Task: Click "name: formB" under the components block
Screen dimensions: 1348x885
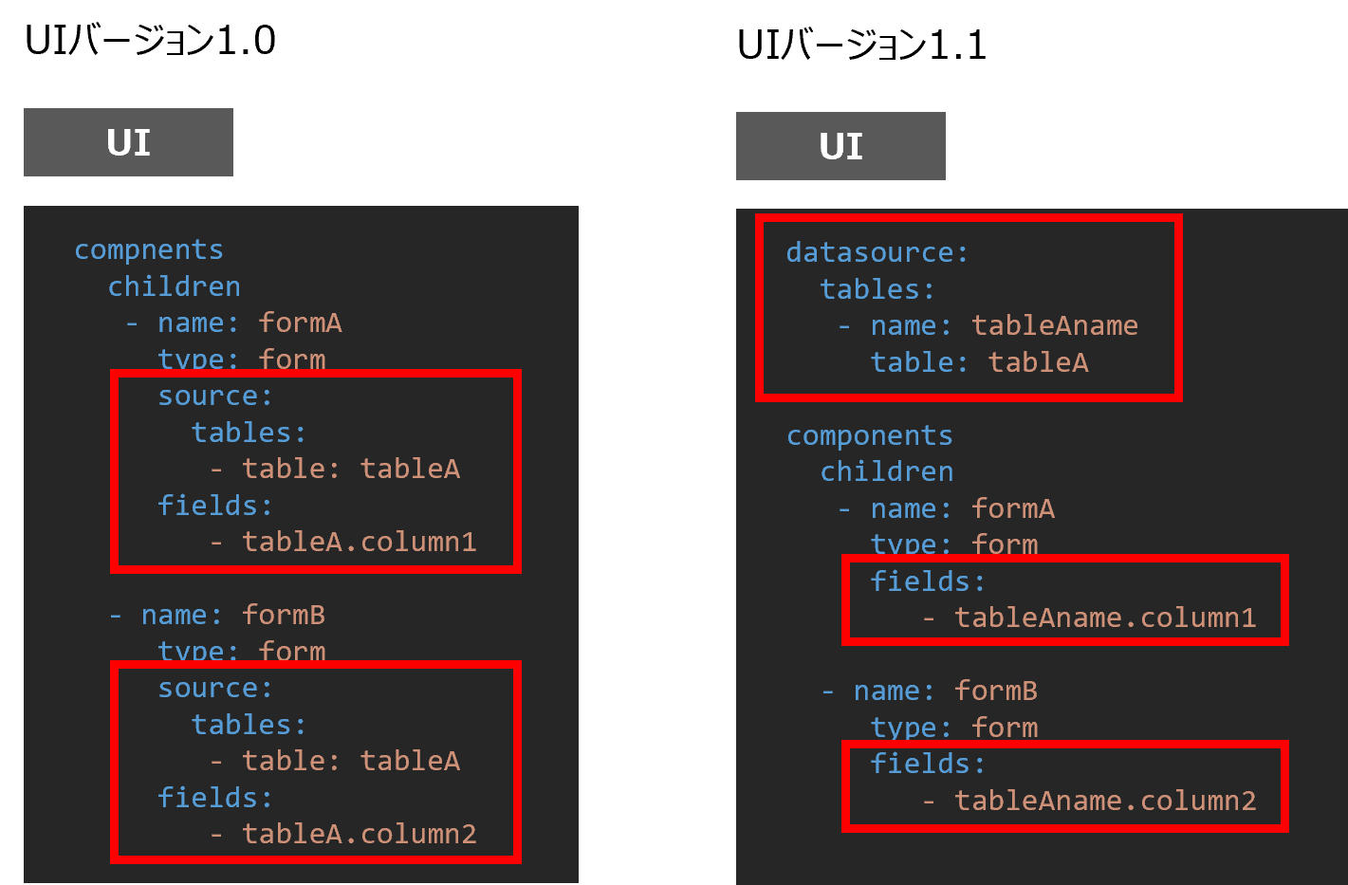Action: pos(945,691)
